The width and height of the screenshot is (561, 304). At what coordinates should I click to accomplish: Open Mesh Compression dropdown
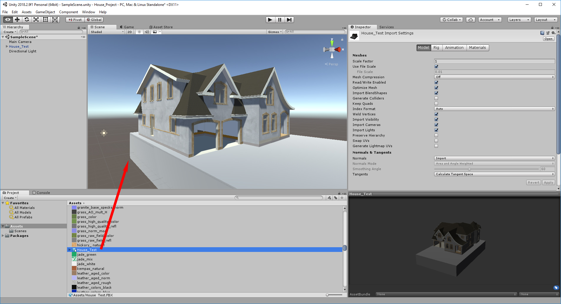[494, 77]
